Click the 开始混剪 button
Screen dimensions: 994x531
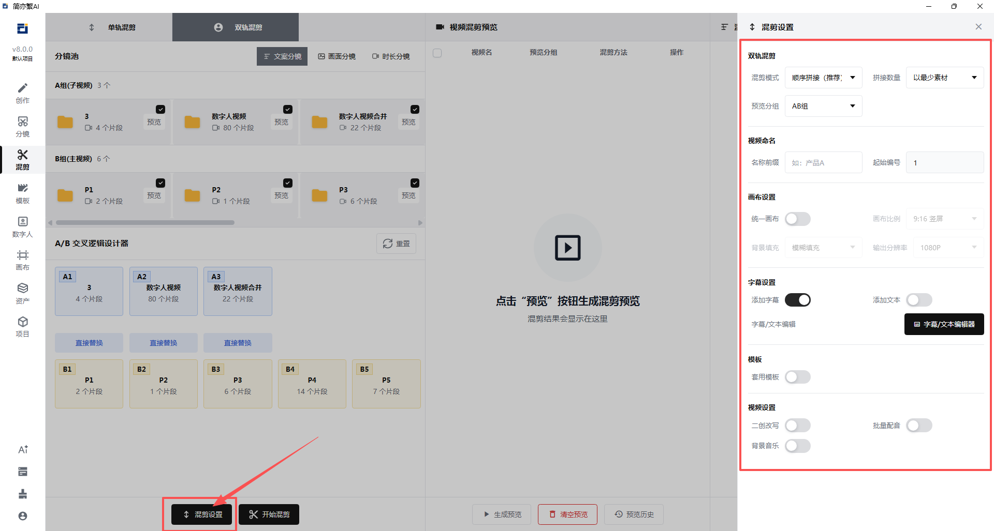pyautogui.click(x=269, y=514)
